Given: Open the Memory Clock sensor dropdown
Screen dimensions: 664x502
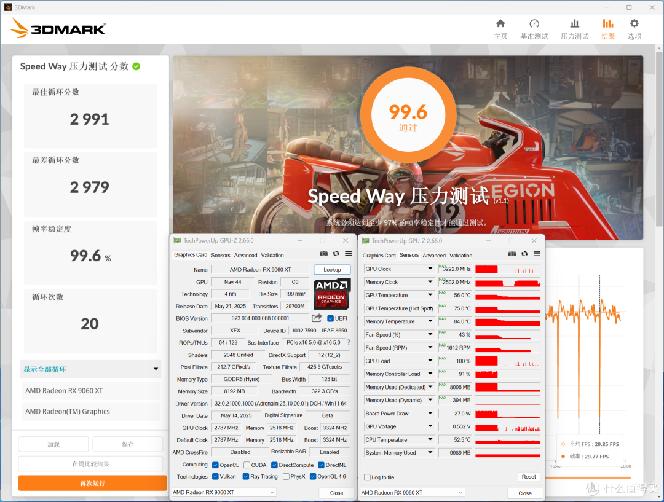Looking at the screenshot, I should click(x=430, y=282).
